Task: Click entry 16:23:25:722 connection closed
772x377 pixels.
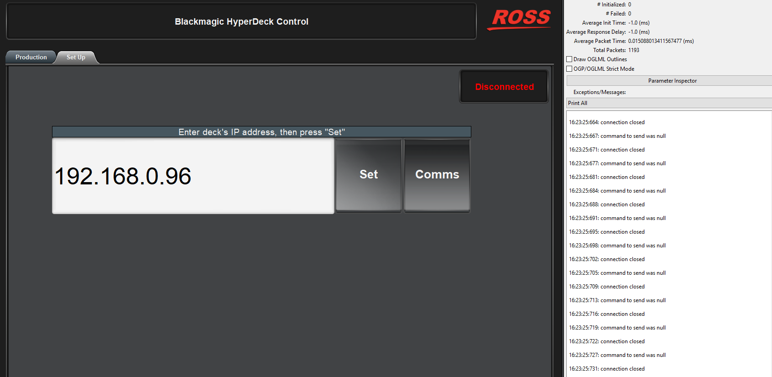Action: [x=607, y=341]
